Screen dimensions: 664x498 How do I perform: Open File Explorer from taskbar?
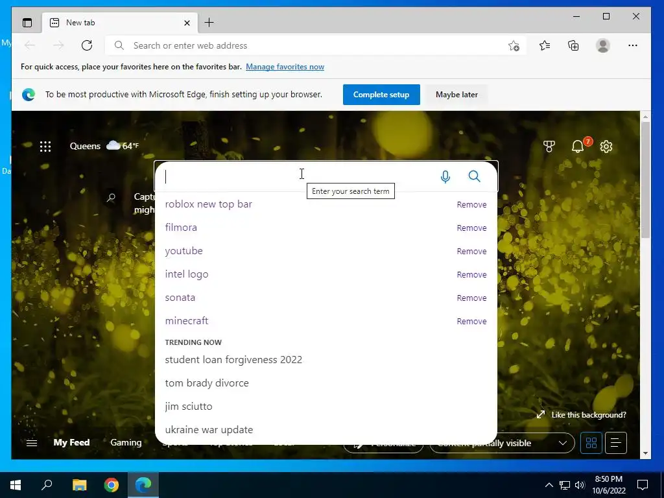pyautogui.click(x=79, y=485)
